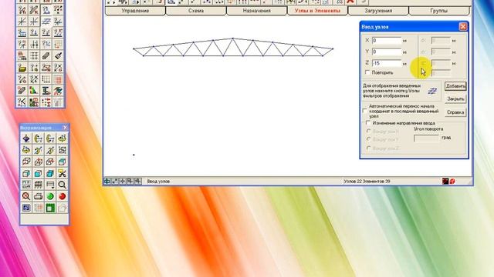Click the blue nodes icon inside Ввод узлов dialog
This screenshot has height=277, width=494.
click(432, 91)
